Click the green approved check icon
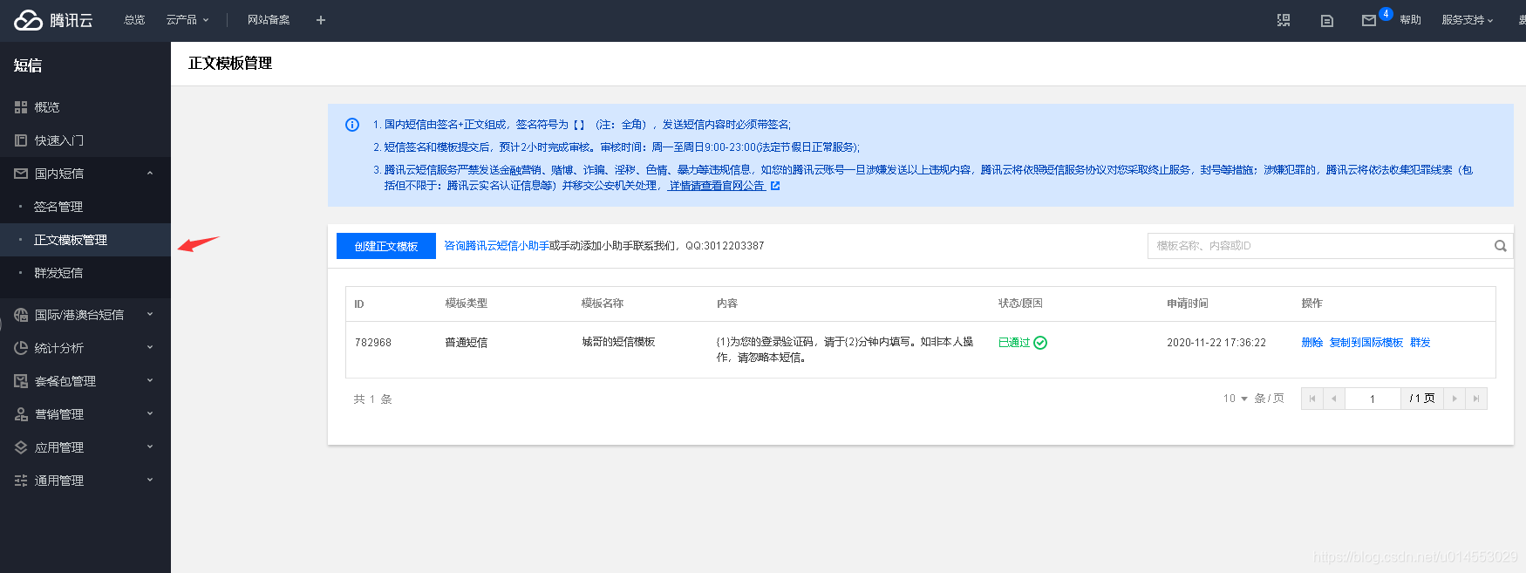 [1040, 343]
